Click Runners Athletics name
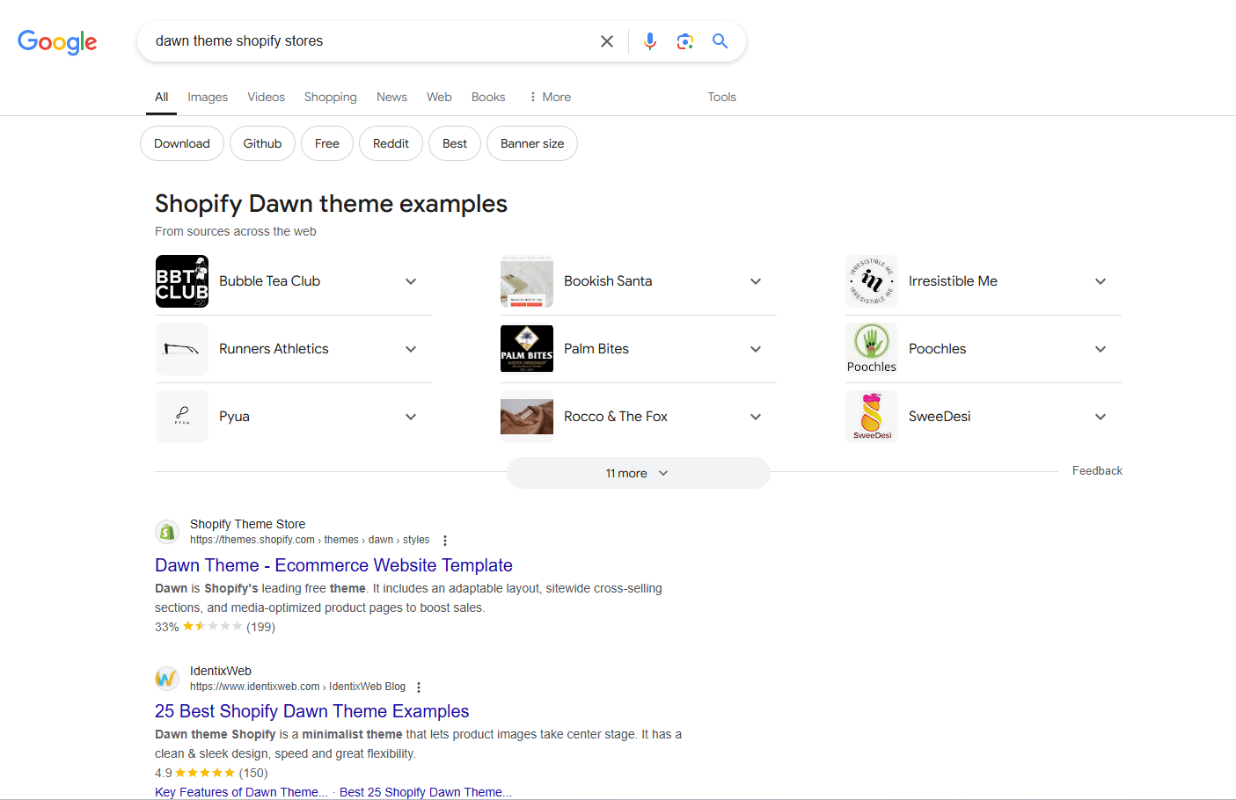Image resolution: width=1236 pixels, height=800 pixels. 274,349
